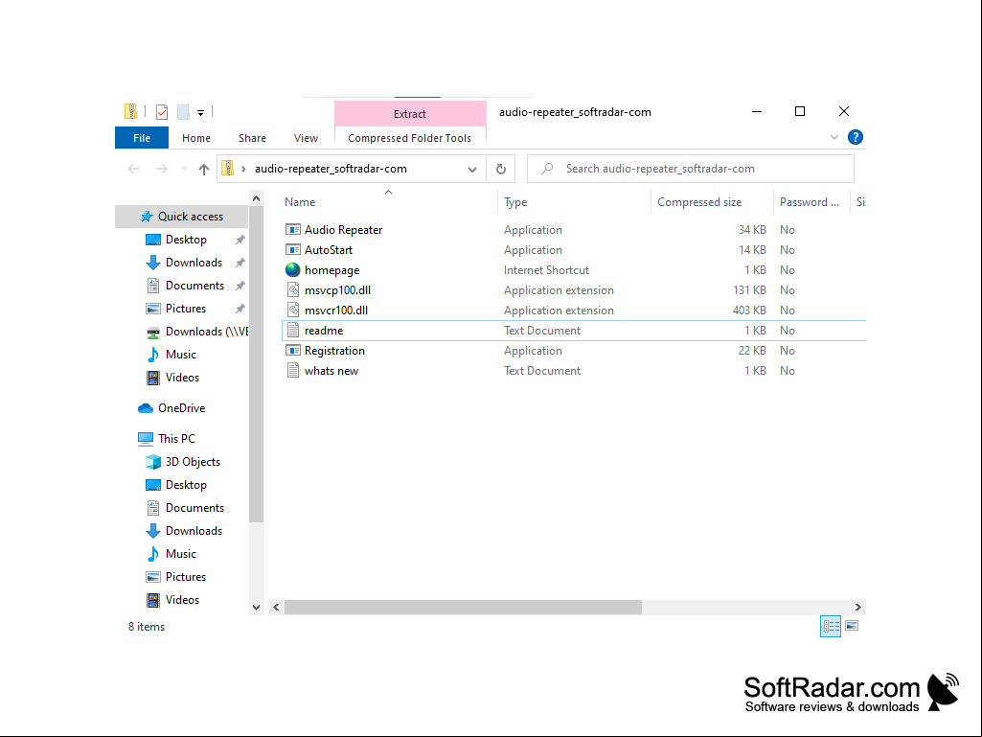Click the msvcr100.dll file icon

(x=292, y=310)
